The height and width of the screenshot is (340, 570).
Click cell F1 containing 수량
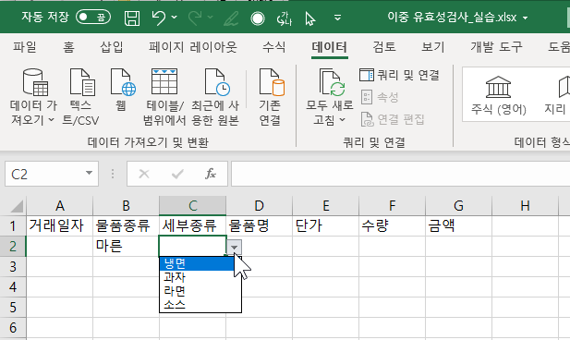[392, 225]
